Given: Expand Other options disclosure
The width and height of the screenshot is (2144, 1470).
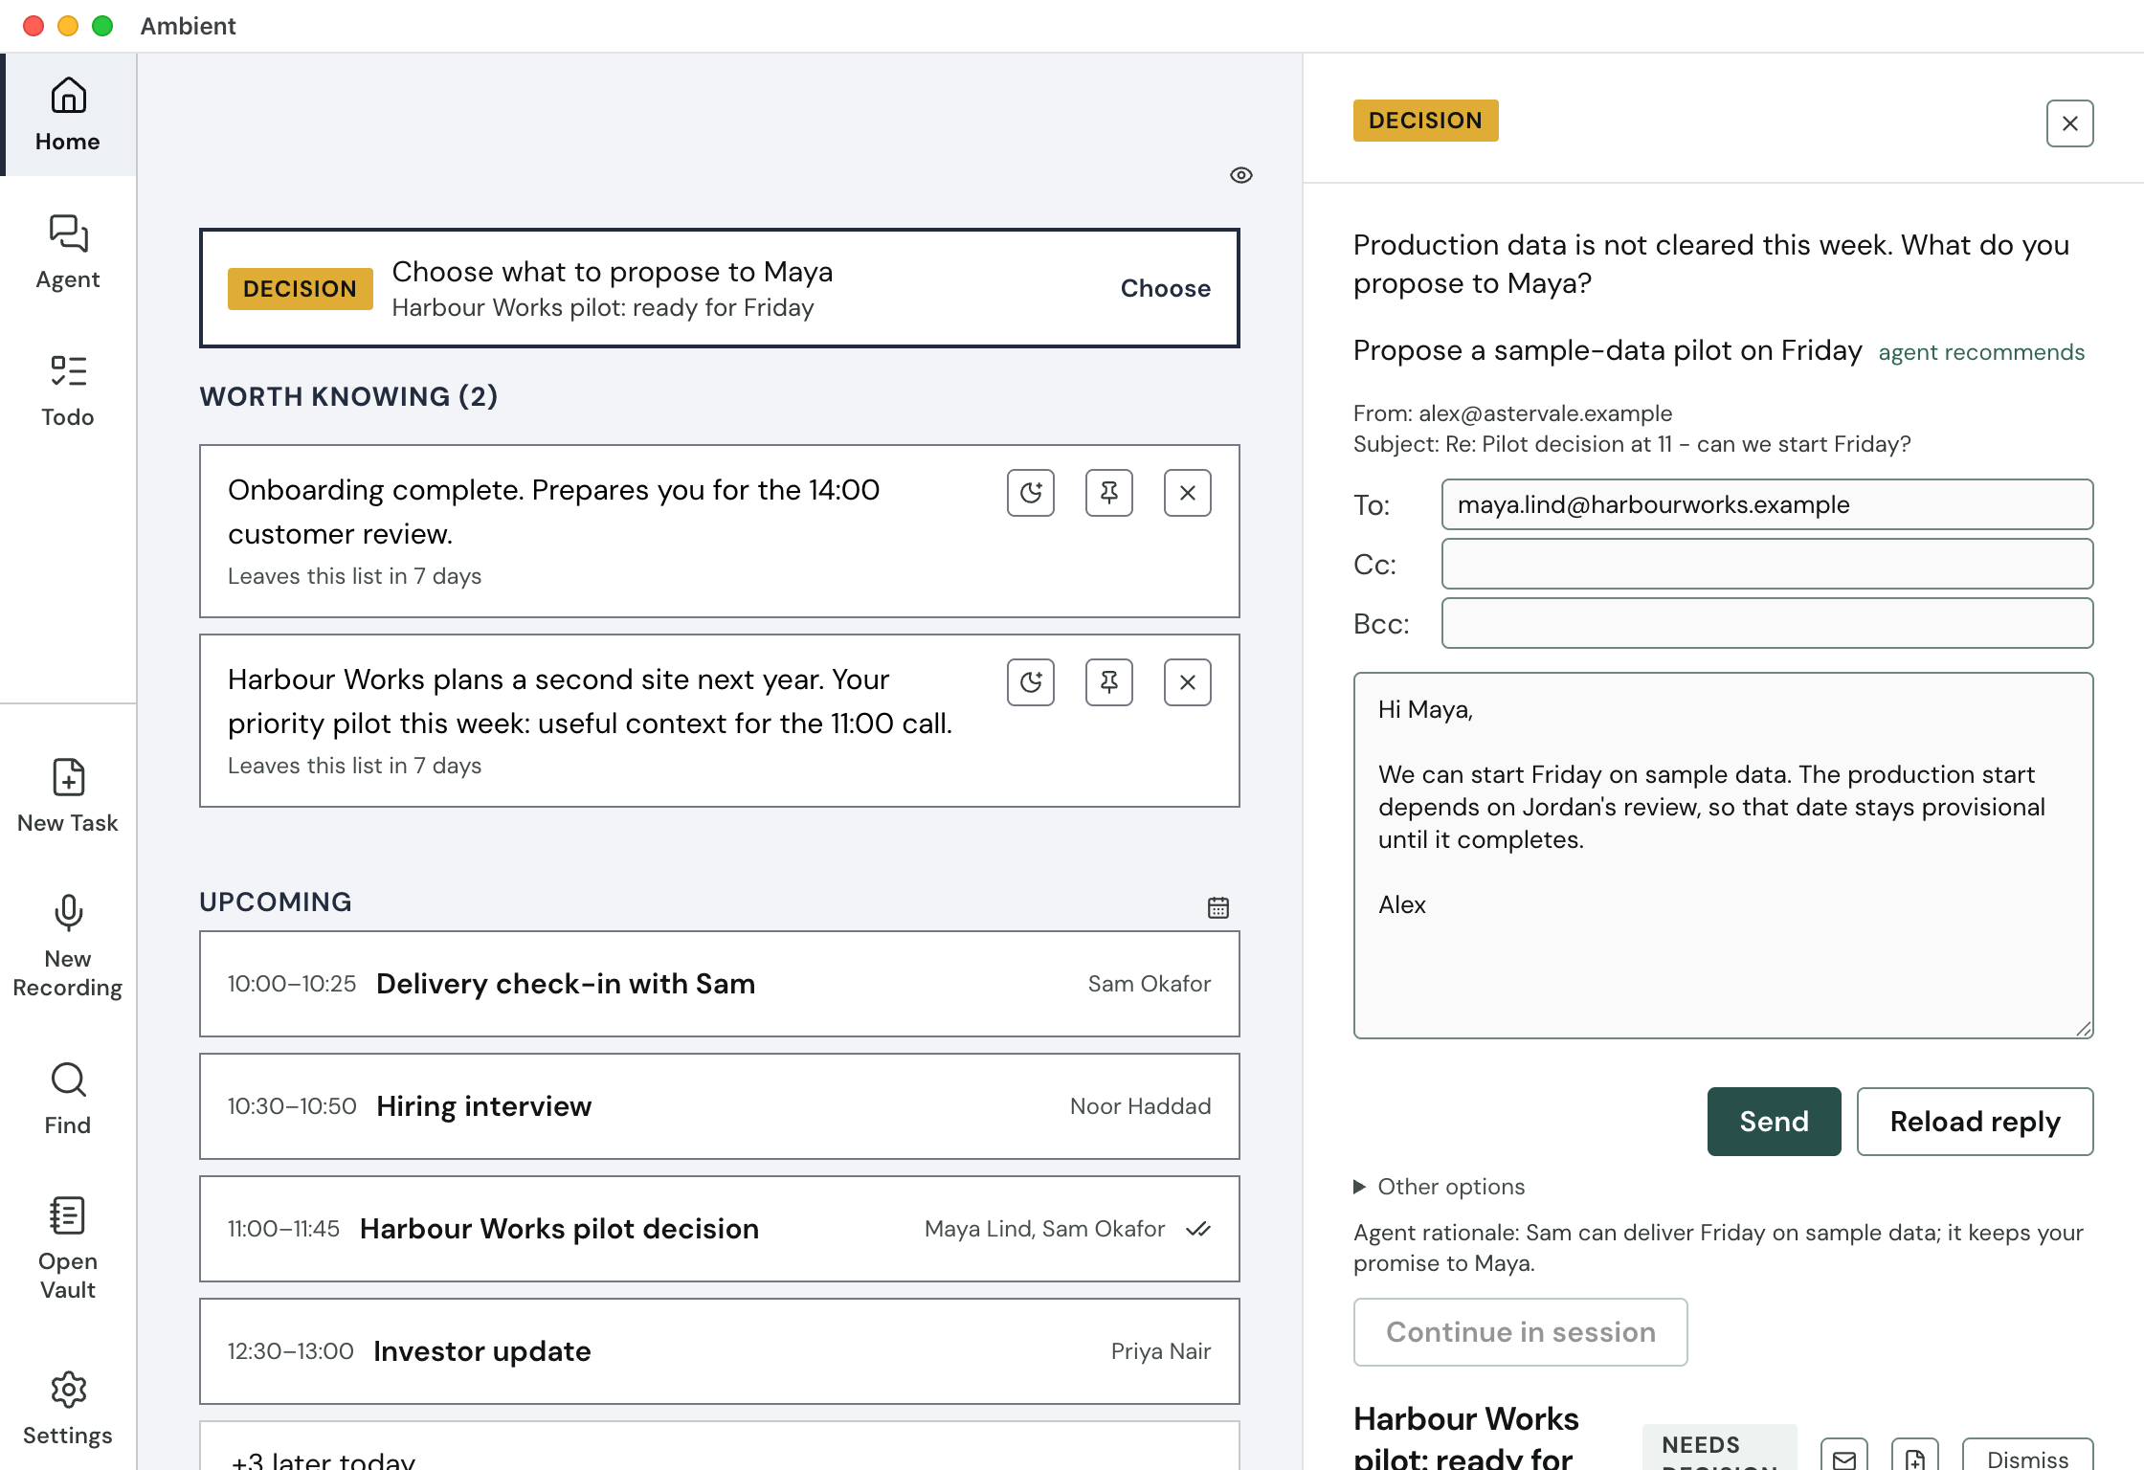Looking at the screenshot, I should click(1439, 1187).
